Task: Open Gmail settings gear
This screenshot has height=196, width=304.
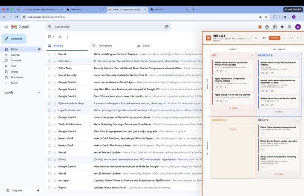Action: coord(275,27)
